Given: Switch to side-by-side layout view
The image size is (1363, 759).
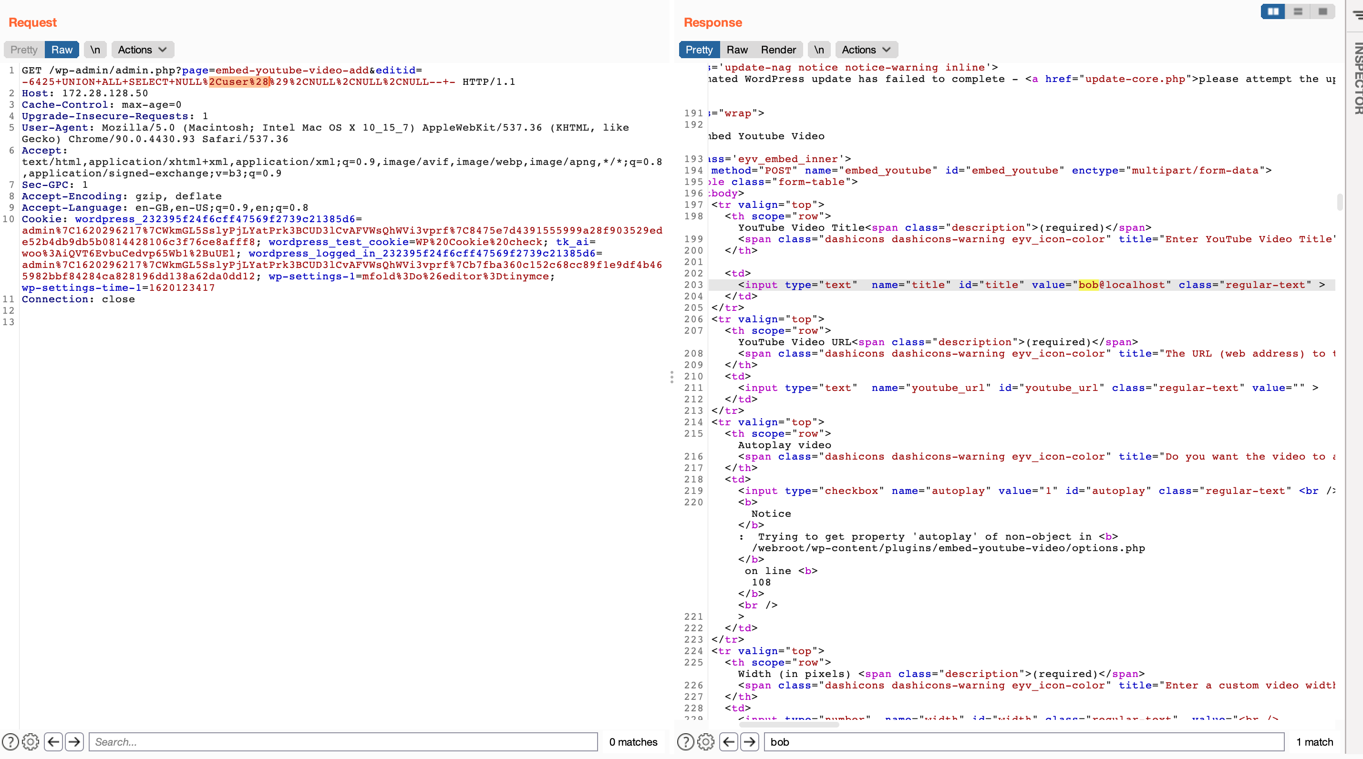Looking at the screenshot, I should (x=1273, y=11).
